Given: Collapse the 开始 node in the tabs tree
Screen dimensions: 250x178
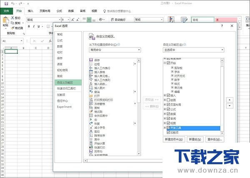Looking at the screenshot, I should tap(165, 63).
